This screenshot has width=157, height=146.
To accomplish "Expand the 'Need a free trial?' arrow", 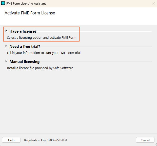I will (6, 46).
